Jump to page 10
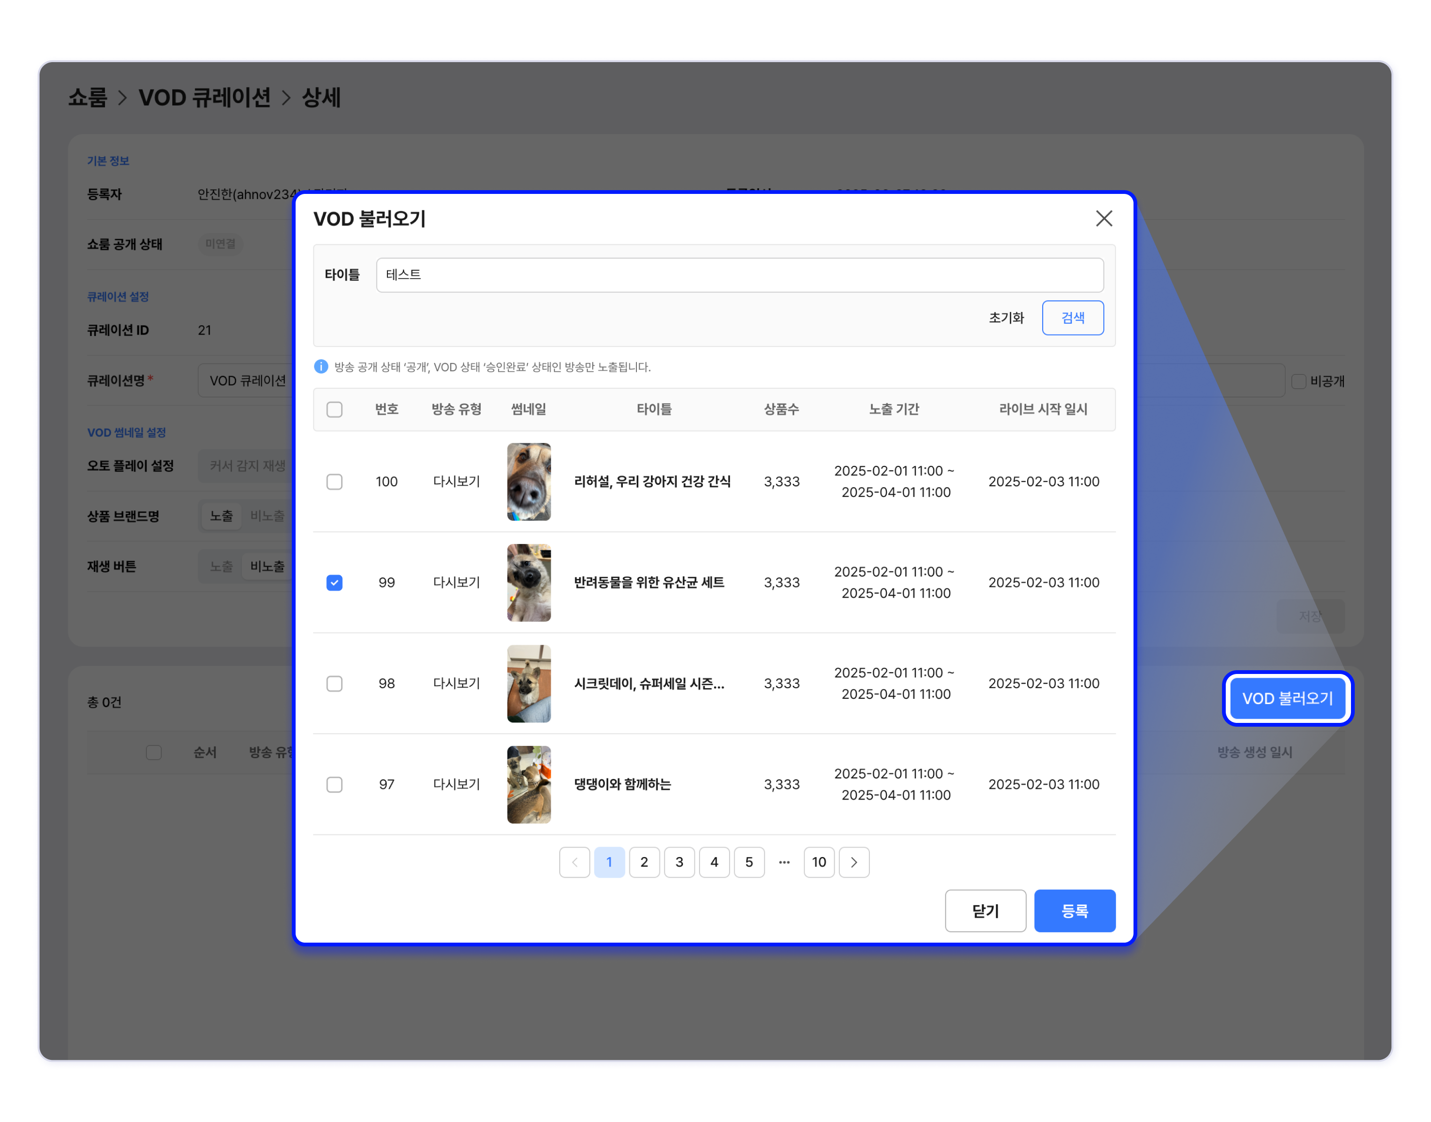Viewport: 1431px width, 1122px height. click(819, 862)
